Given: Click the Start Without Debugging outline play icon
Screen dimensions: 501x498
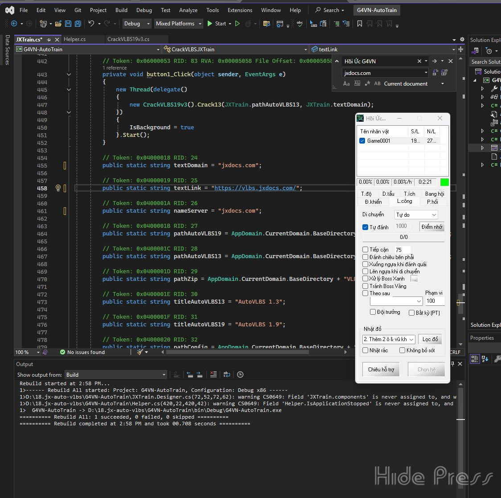Looking at the screenshot, I should [x=238, y=23].
